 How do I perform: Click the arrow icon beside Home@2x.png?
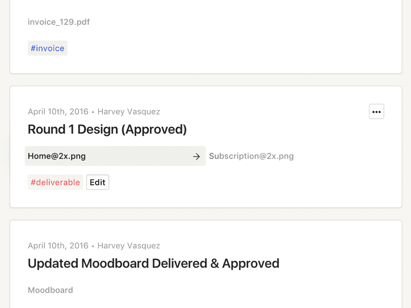point(196,157)
